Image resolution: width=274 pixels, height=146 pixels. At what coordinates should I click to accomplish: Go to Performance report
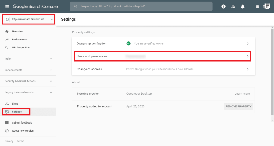point(20,40)
